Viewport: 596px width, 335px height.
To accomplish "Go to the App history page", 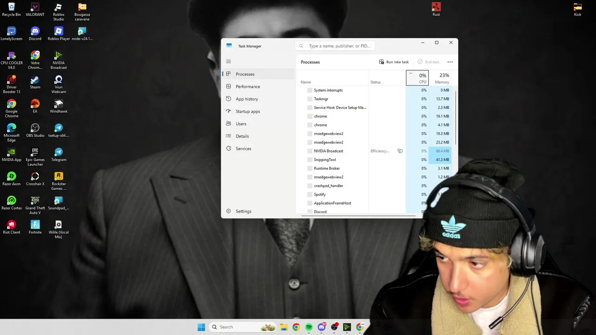I will (258, 99).
